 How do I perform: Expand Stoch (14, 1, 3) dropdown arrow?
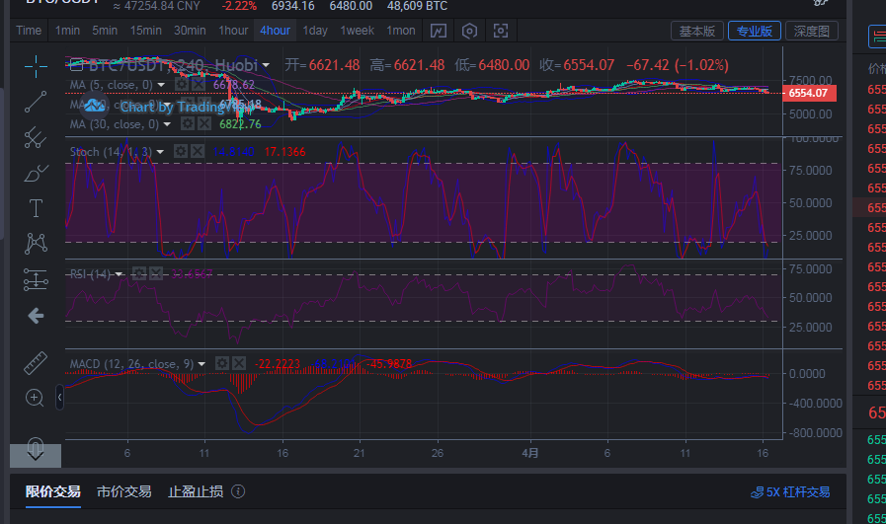pos(160,152)
